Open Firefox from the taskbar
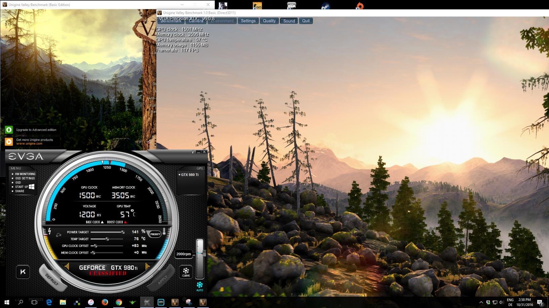Viewport: 549px width, 308px height. point(105,302)
